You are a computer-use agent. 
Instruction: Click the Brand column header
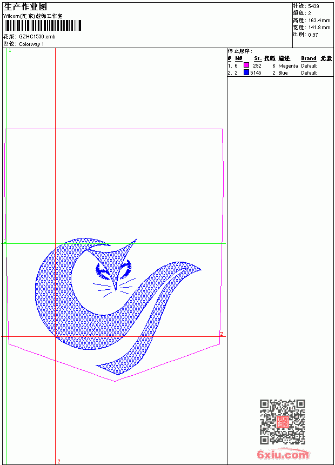(309, 58)
